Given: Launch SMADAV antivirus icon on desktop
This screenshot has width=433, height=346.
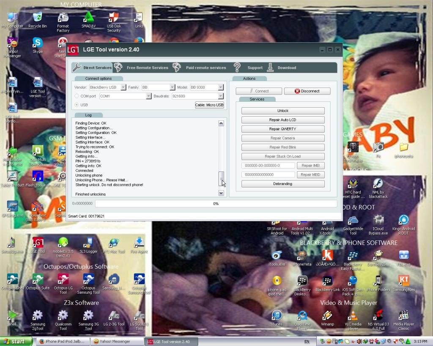Looking at the screenshot, I should [x=88, y=20].
